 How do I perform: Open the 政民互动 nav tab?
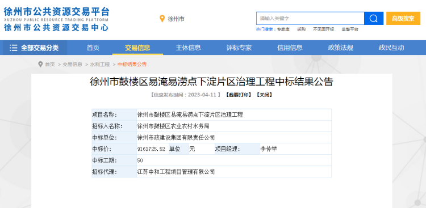point(391,48)
